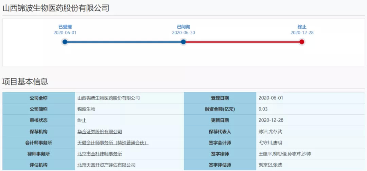
Task: Open the 天健会计师事务所 accounting firm link
Action: (x=113, y=143)
